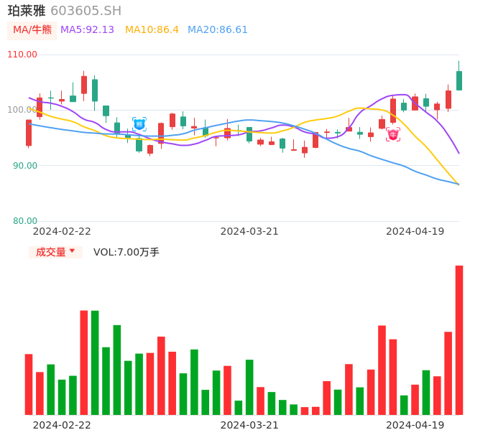Screen dimensions: 493x435
Task: Click the 2024-04-19 date label under volume chart
Action: (415, 425)
